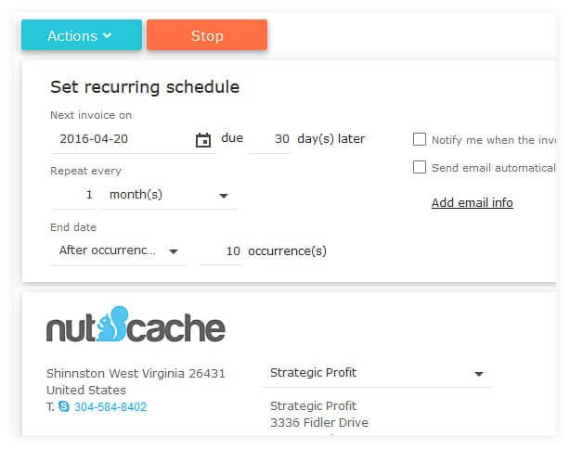Open the calendar date picker icon
This screenshot has width=570, height=449.
(203, 140)
